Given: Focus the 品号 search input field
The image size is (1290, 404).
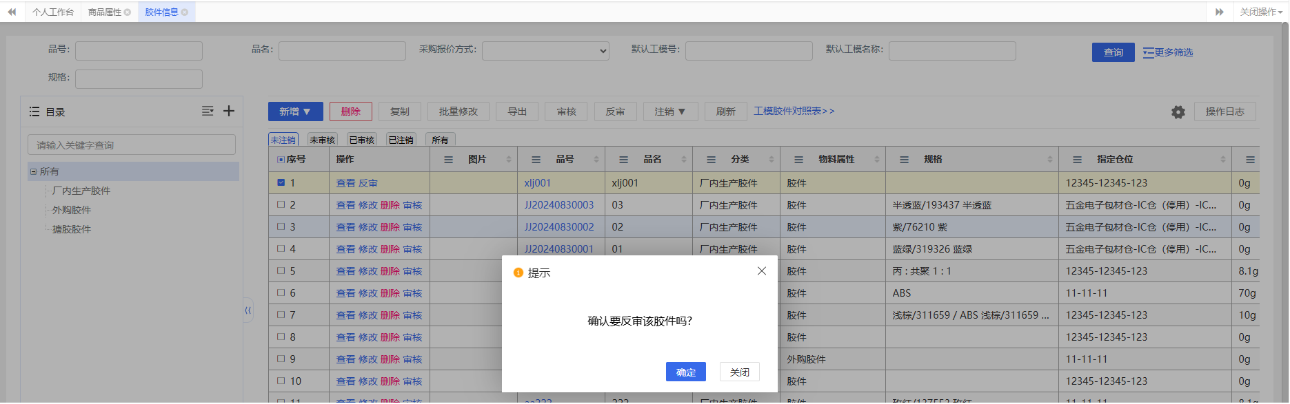Looking at the screenshot, I should click(139, 51).
